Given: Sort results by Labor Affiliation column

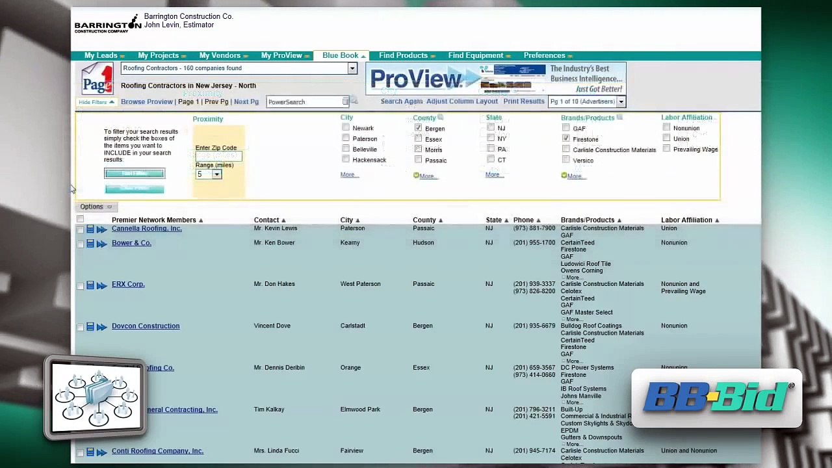Looking at the screenshot, I should pyautogui.click(x=690, y=220).
